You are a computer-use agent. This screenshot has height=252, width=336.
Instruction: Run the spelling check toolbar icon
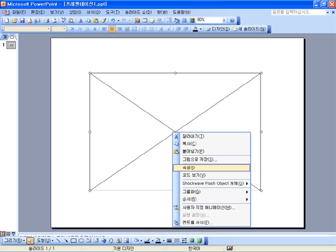pyautogui.click(x=64, y=21)
